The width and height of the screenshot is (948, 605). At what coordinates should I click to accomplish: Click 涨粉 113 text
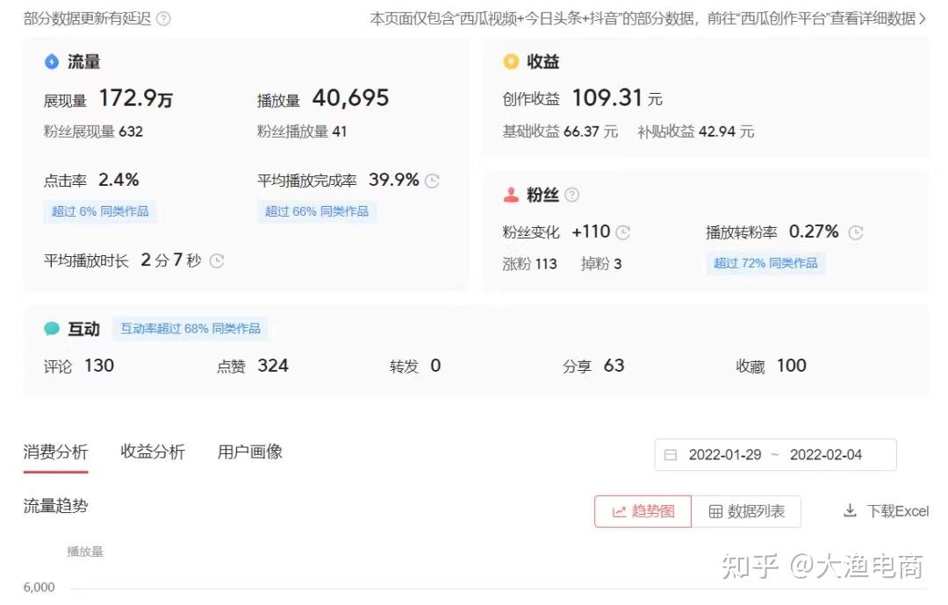coord(529,264)
